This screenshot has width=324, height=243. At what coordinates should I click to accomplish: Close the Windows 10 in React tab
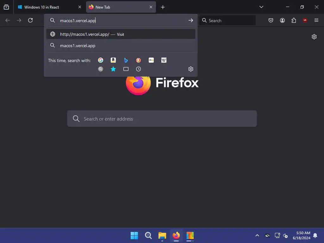[x=80, y=7]
